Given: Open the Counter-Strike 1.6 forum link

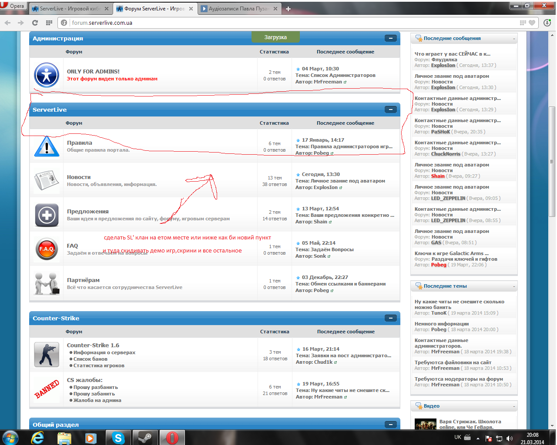Looking at the screenshot, I should (x=93, y=345).
